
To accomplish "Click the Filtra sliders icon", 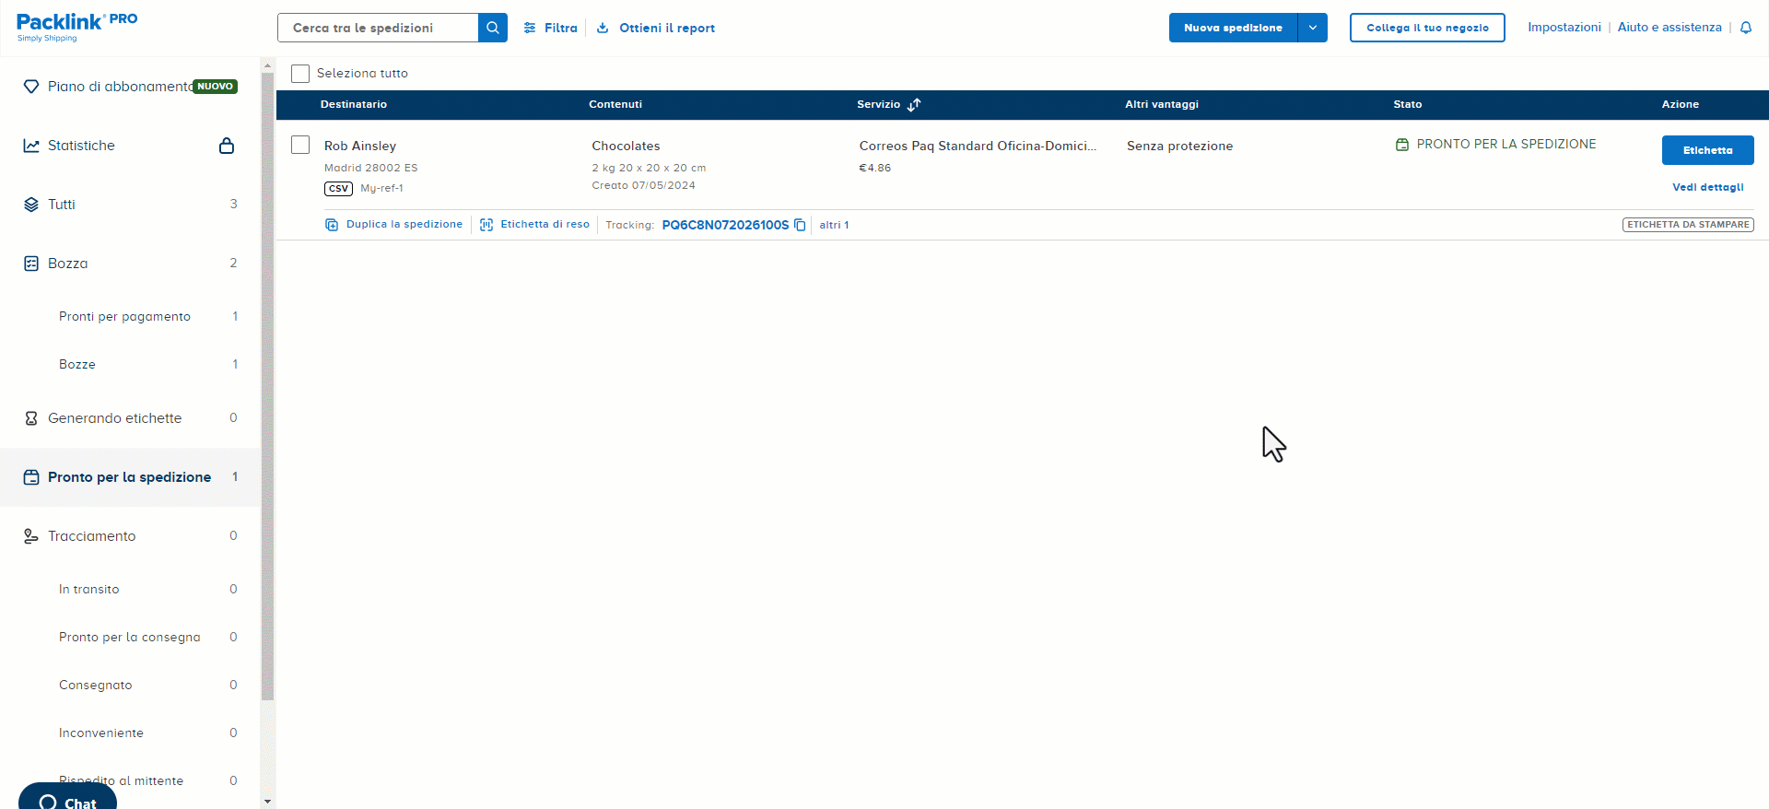I will 530,28.
